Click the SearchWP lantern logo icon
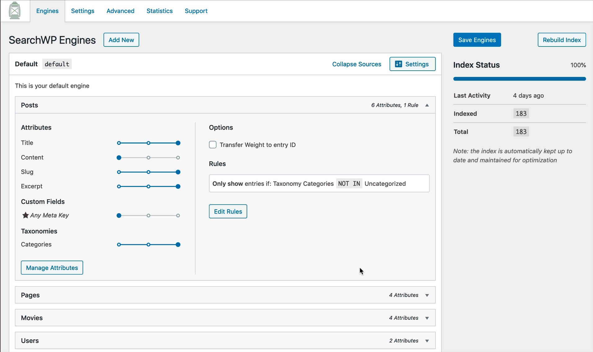This screenshot has height=352, width=593. (15, 11)
